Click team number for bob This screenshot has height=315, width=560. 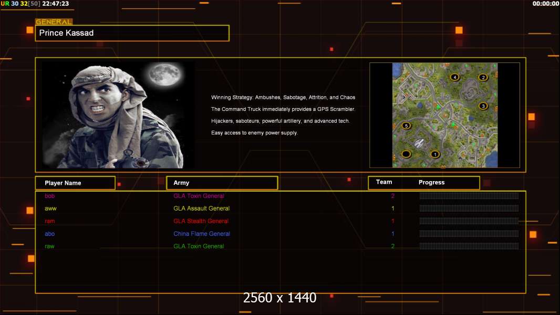click(393, 196)
